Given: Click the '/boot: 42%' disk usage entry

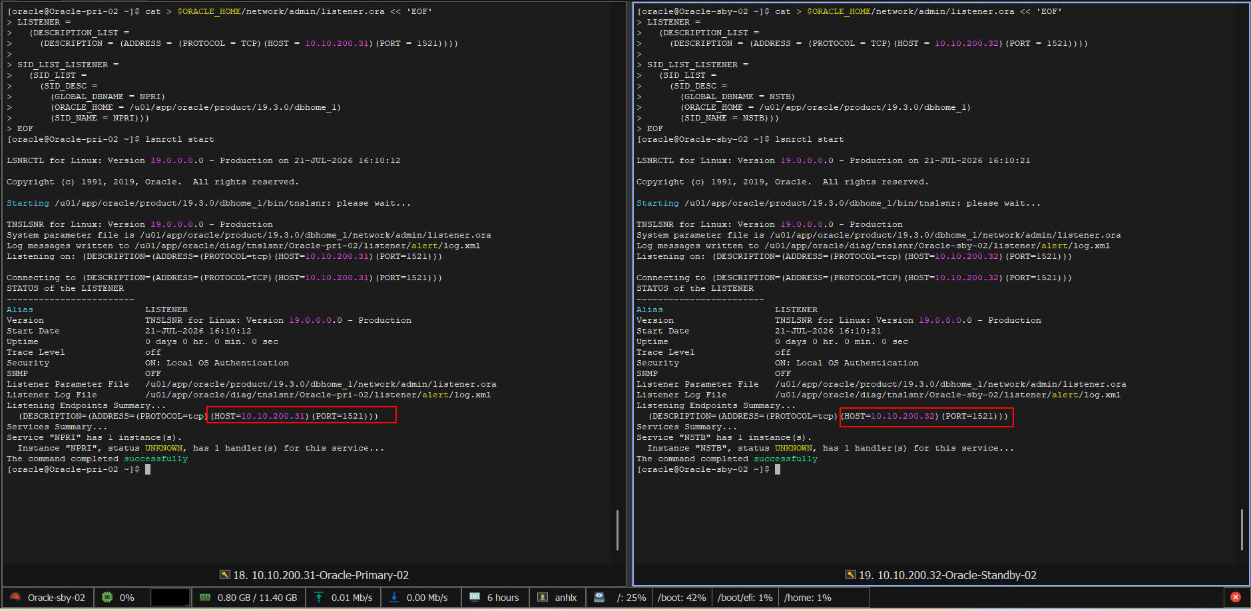Looking at the screenshot, I should point(682,598).
